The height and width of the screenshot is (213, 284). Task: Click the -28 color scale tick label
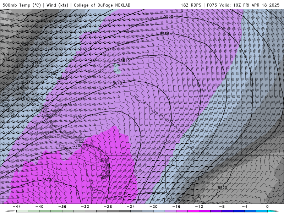[108, 207]
